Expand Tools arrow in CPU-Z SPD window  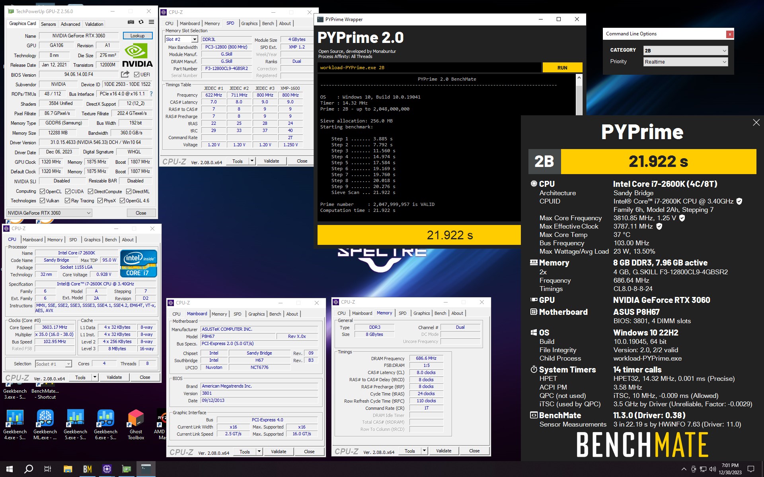tap(252, 161)
